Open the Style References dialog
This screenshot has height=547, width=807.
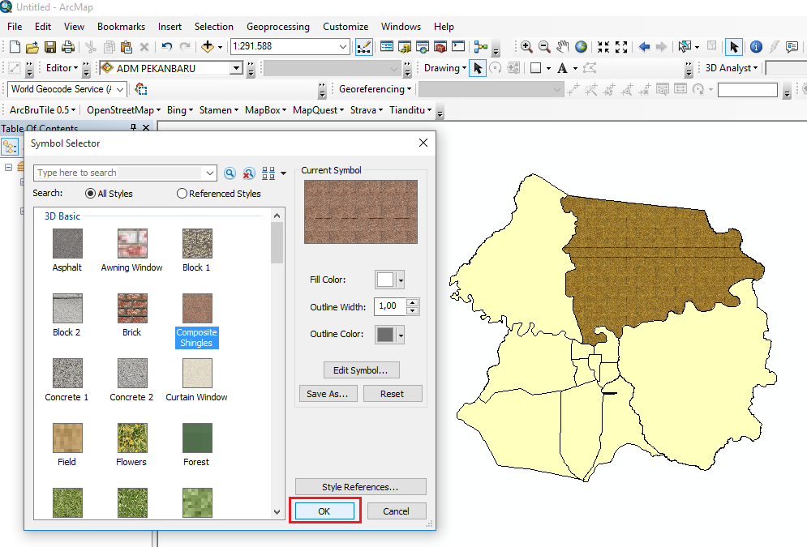click(x=359, y=486)
